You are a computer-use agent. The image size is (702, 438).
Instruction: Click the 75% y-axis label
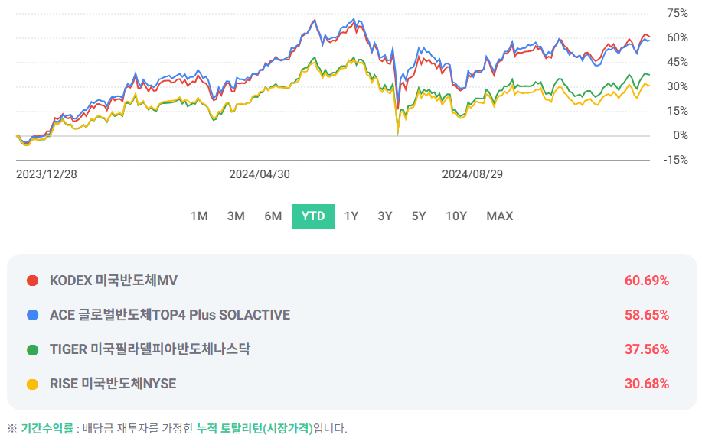[x=678, y=14]
